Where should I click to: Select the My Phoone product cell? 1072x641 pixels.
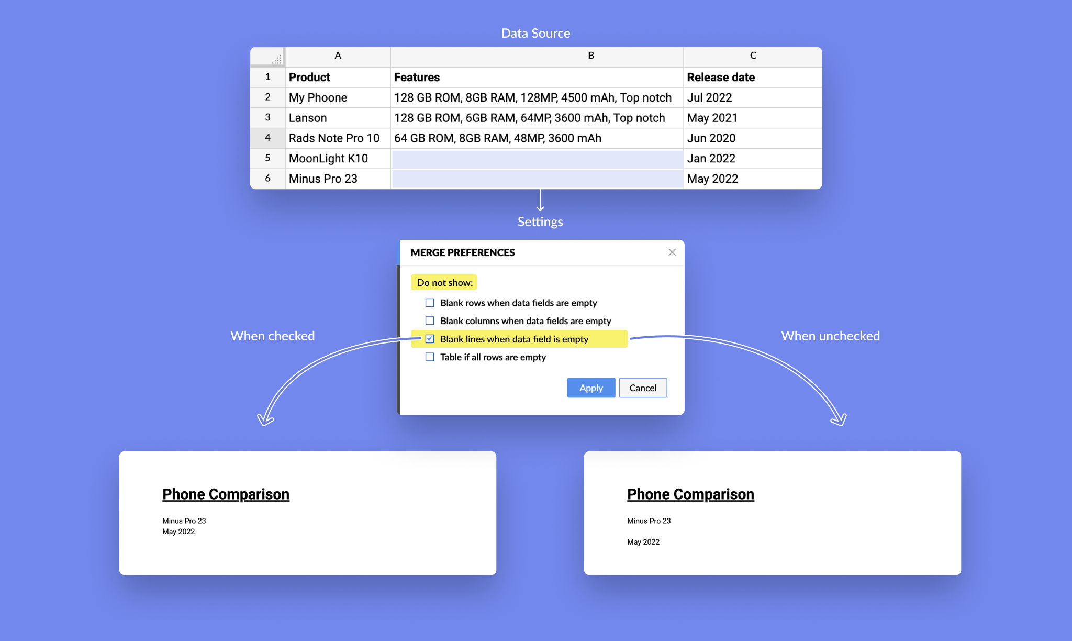click(338, 97)
